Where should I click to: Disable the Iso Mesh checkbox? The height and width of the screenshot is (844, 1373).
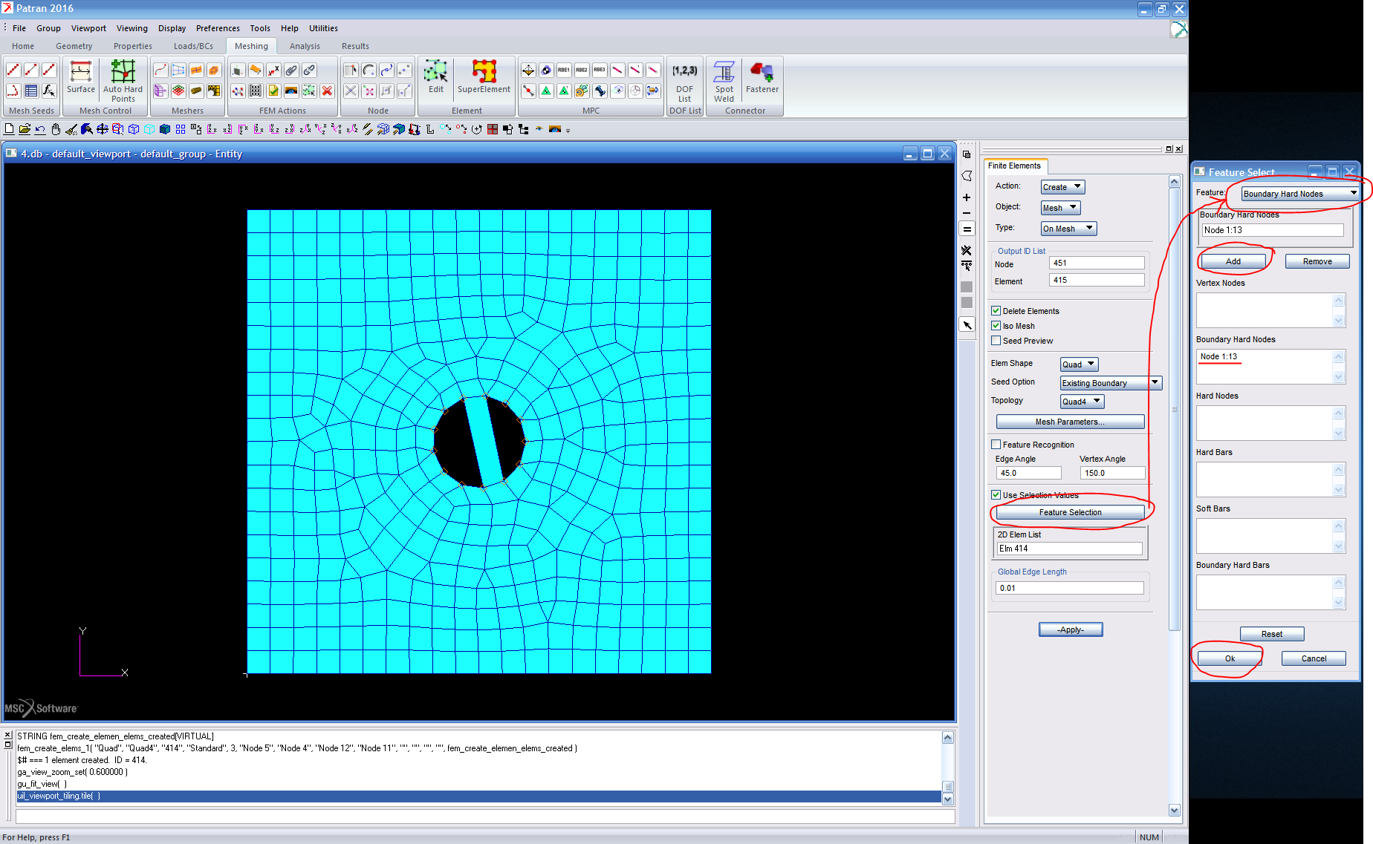pos(996,325)
